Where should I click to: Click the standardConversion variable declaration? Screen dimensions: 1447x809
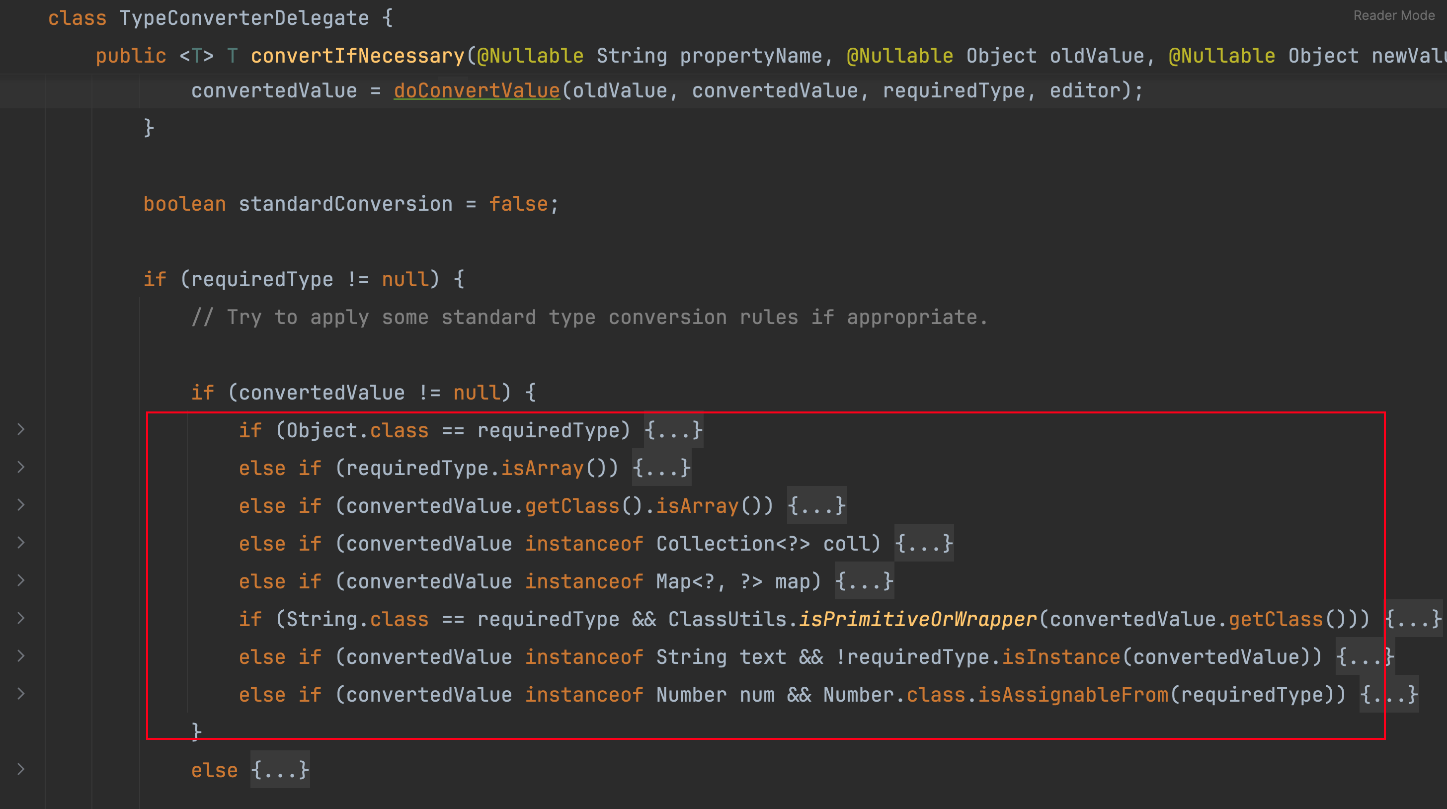click(345, 205)
